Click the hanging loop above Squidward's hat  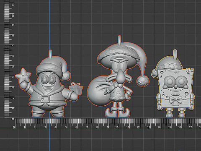pos(119,40)
